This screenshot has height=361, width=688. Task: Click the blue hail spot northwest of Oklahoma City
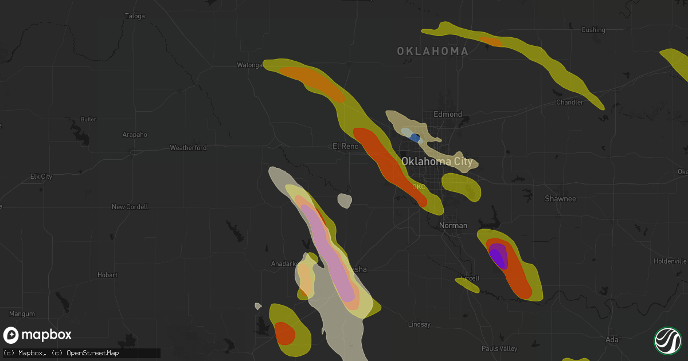coord(415,138)
